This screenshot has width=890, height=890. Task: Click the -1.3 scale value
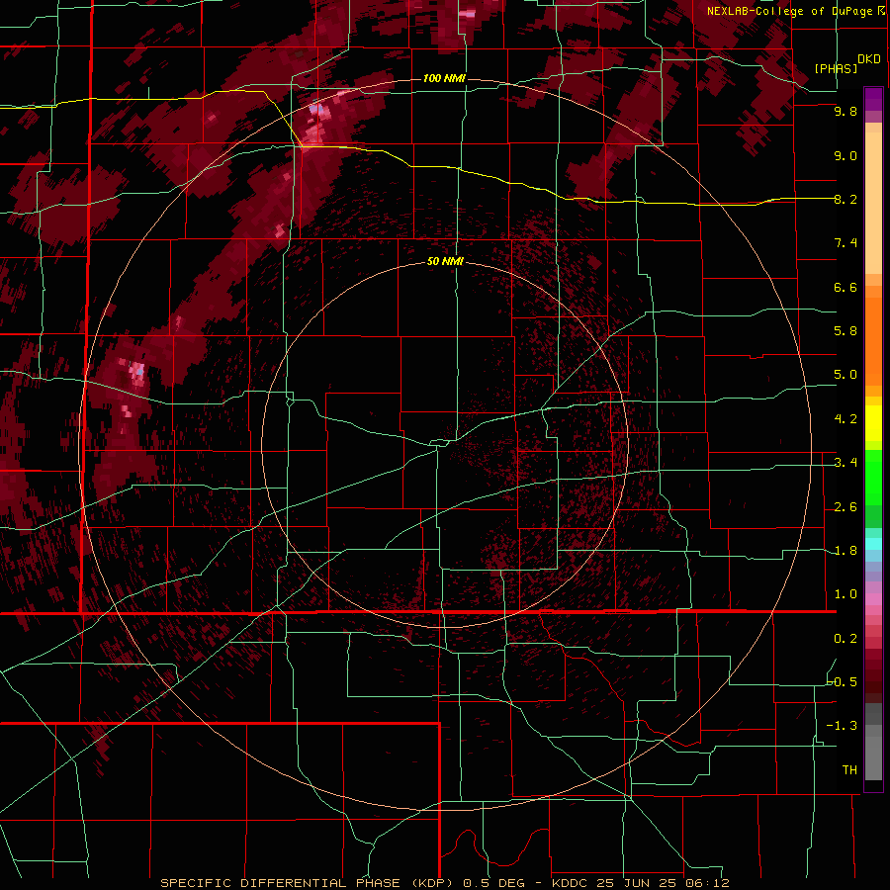point(843,726)
